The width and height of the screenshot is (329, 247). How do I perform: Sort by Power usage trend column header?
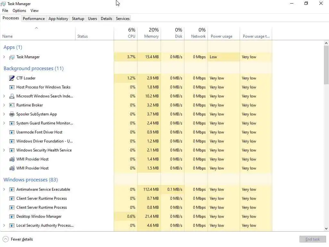256,33
